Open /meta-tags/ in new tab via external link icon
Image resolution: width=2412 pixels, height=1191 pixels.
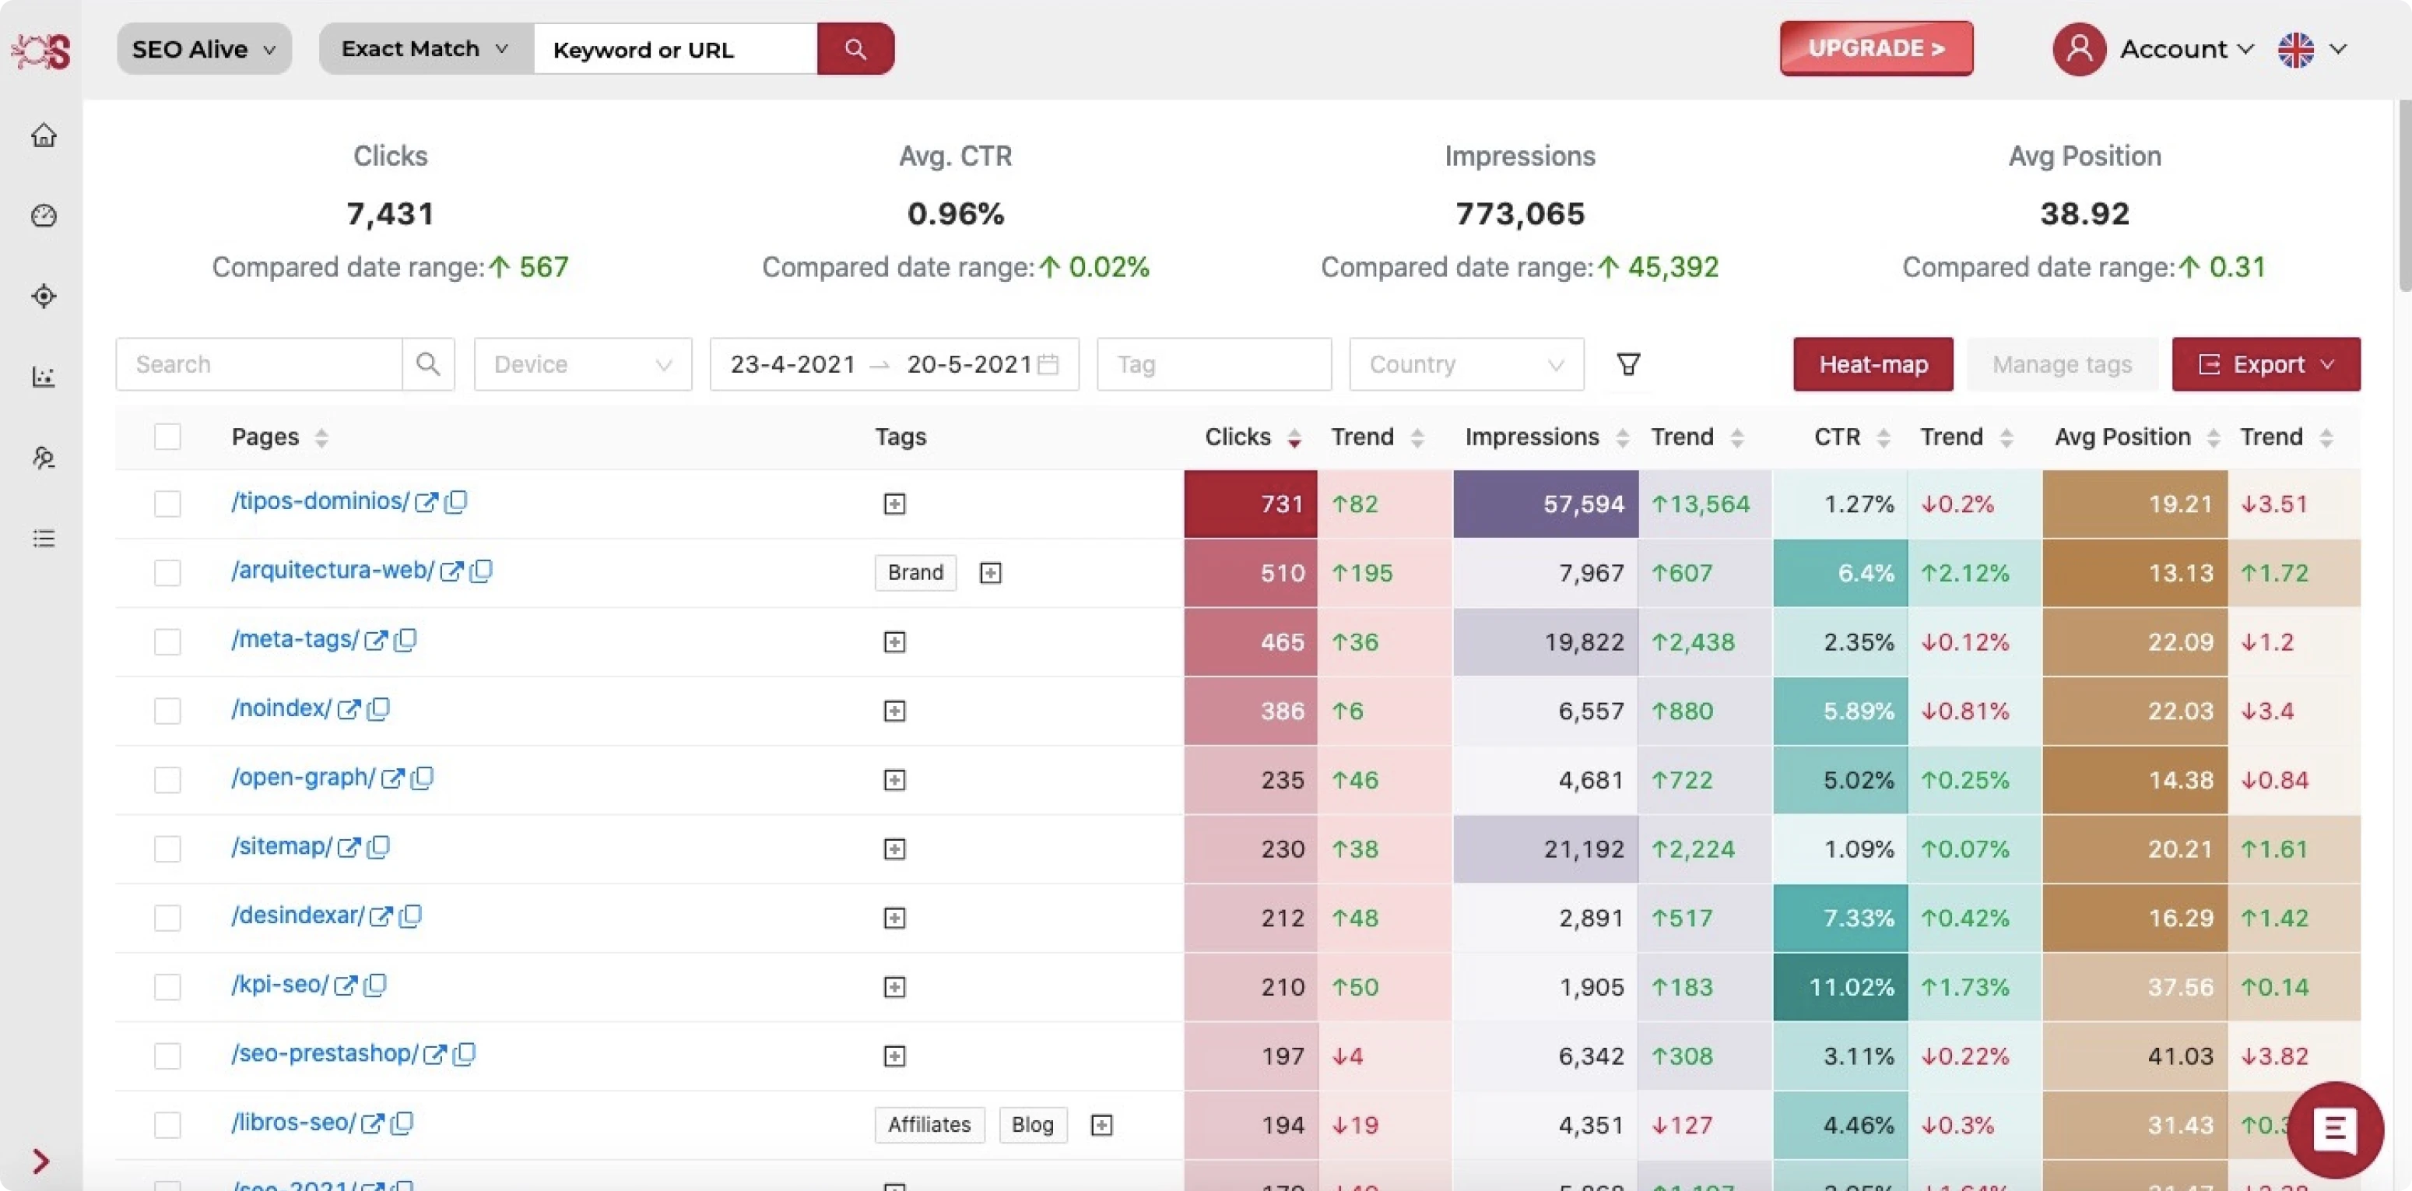[x=377, y=641]
